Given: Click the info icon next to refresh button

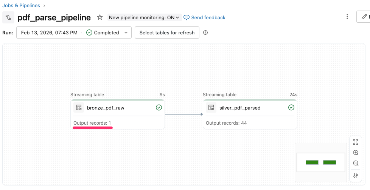Looking at the screenshot, I should (x=205, y=32).
